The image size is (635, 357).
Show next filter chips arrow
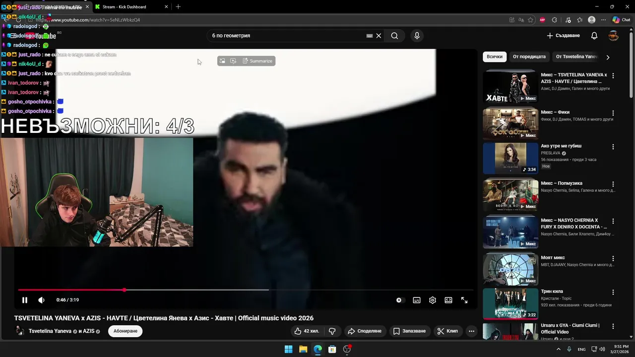tap(608, 57)
